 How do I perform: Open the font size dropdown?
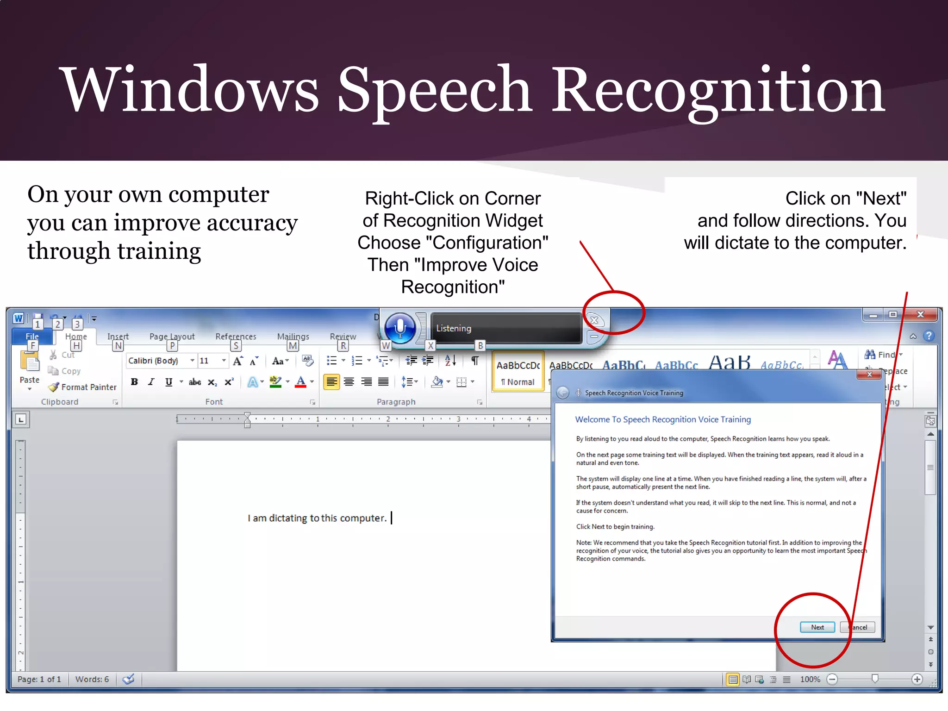224,361
